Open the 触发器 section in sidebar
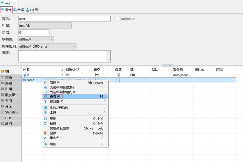 [x=11, y=95]
